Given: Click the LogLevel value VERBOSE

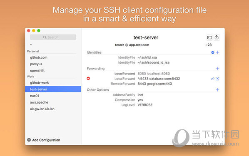Looking at the screenshot, I should click(x=145, y=105).
